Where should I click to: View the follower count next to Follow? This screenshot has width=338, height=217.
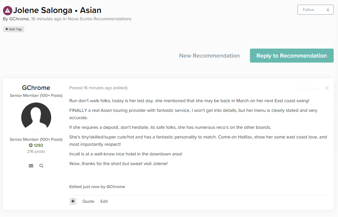point(328,10)
